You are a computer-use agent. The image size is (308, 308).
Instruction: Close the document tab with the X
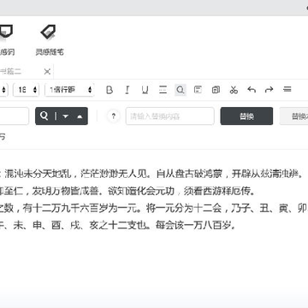pos(47,72)
